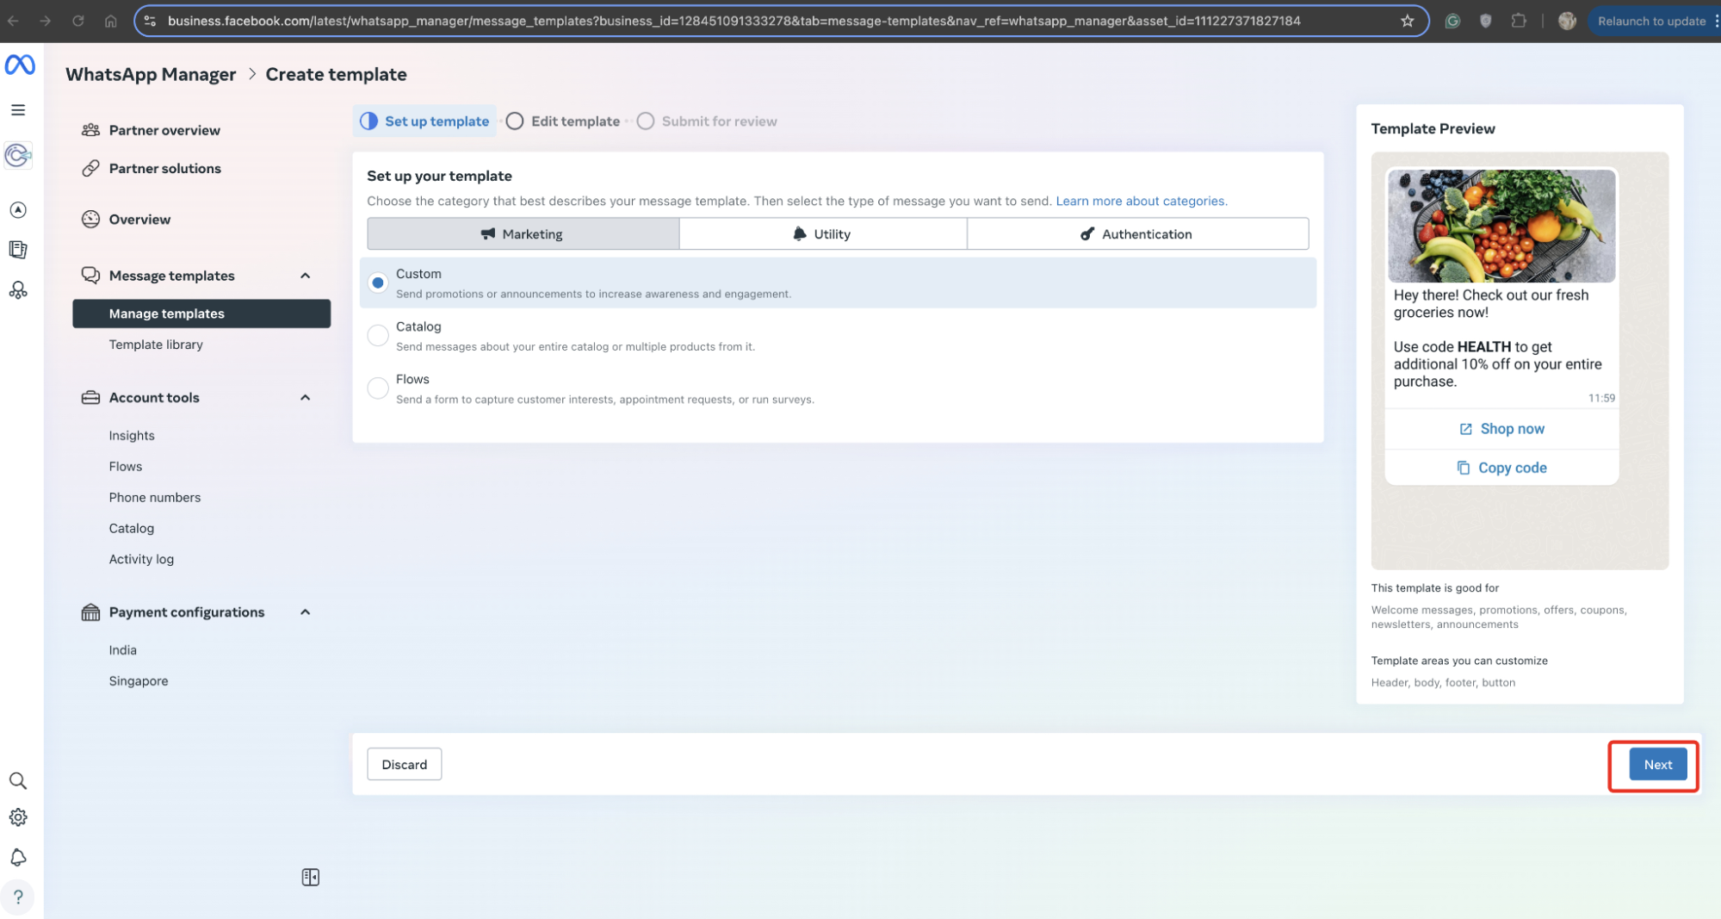Select the Catalog radio option
Viewport: 1721px width, 919px height.
pos(378,335)
